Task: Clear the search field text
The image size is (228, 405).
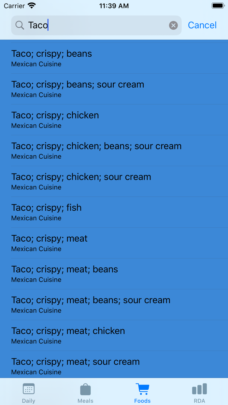Action: (173, 25)
